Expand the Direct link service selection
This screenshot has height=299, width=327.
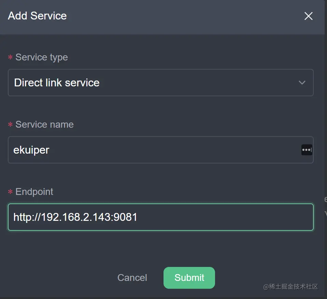tap(160, 83)
